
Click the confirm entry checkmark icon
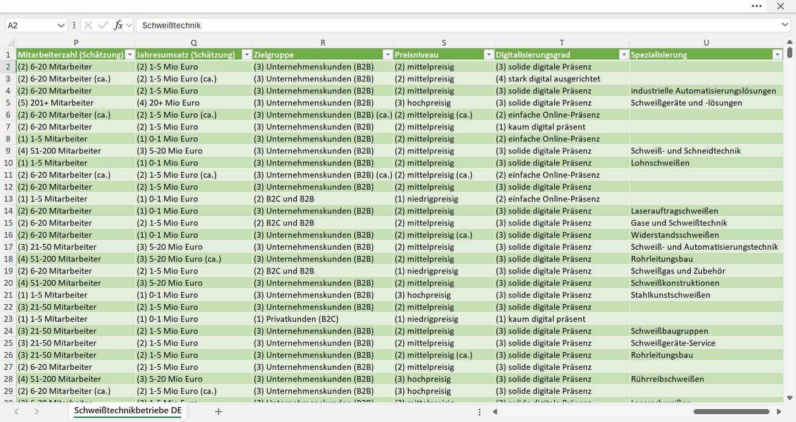pos(103,25)
